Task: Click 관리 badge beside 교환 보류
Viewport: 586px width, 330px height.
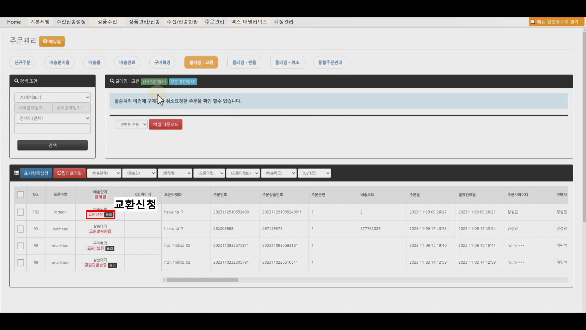Action: [x=110, y=248]
